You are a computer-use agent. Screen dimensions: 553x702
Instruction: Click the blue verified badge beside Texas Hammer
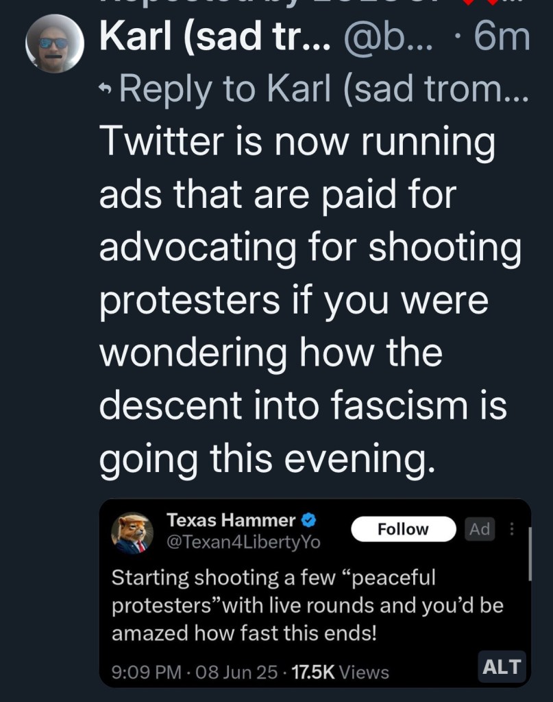pos(308,519)
